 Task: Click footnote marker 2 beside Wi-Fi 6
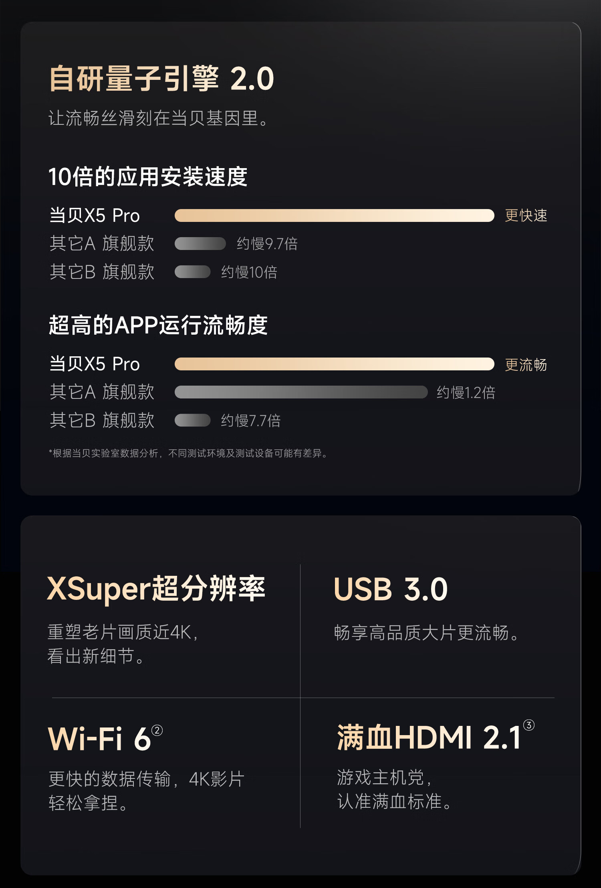click(x=157, y=730)
